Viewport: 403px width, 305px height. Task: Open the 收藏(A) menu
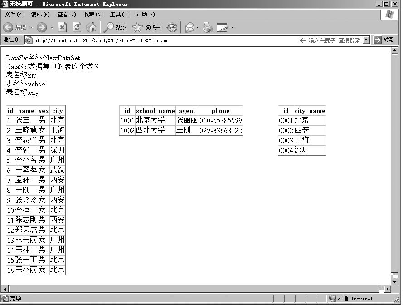tap(93, 15)
